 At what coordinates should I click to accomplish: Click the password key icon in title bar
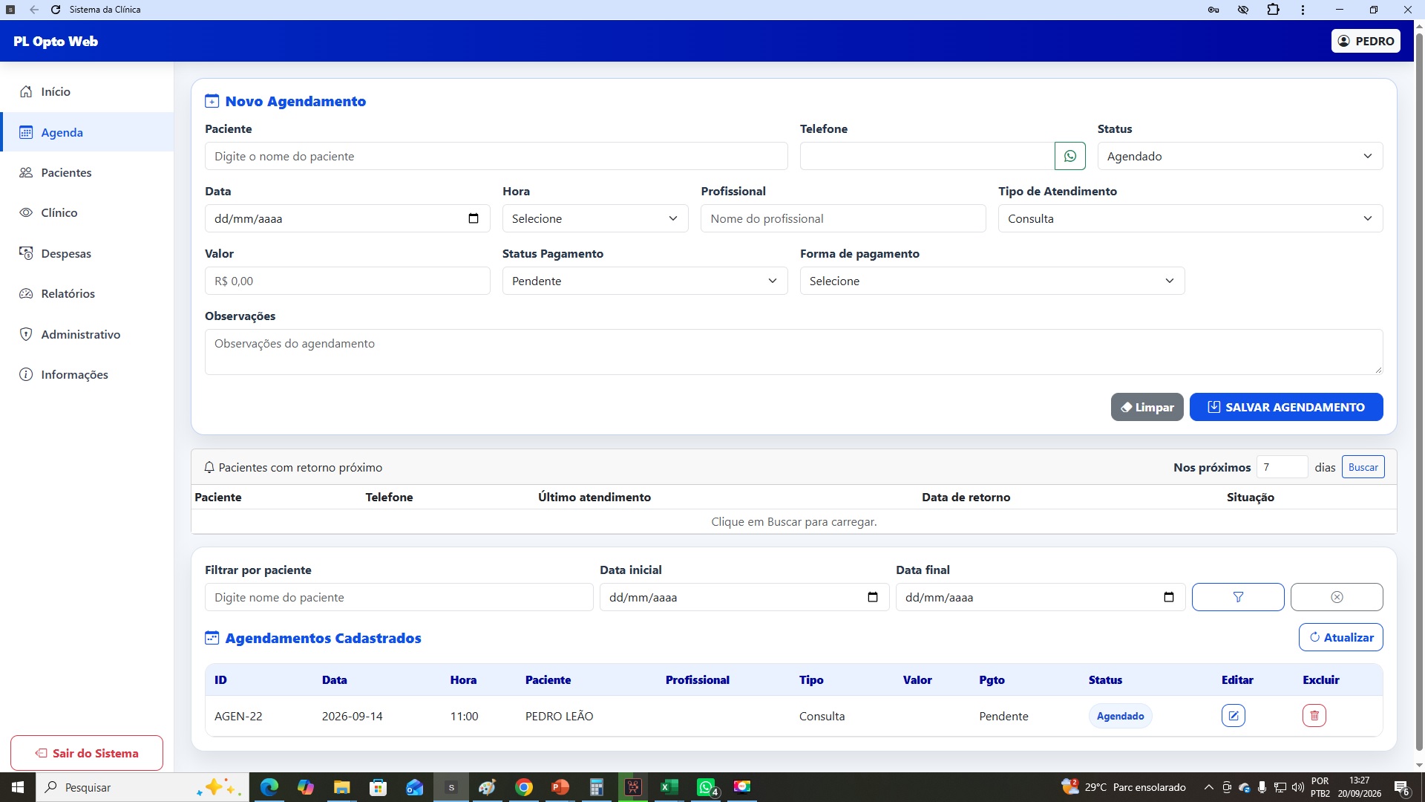[x=1213, y=10]
